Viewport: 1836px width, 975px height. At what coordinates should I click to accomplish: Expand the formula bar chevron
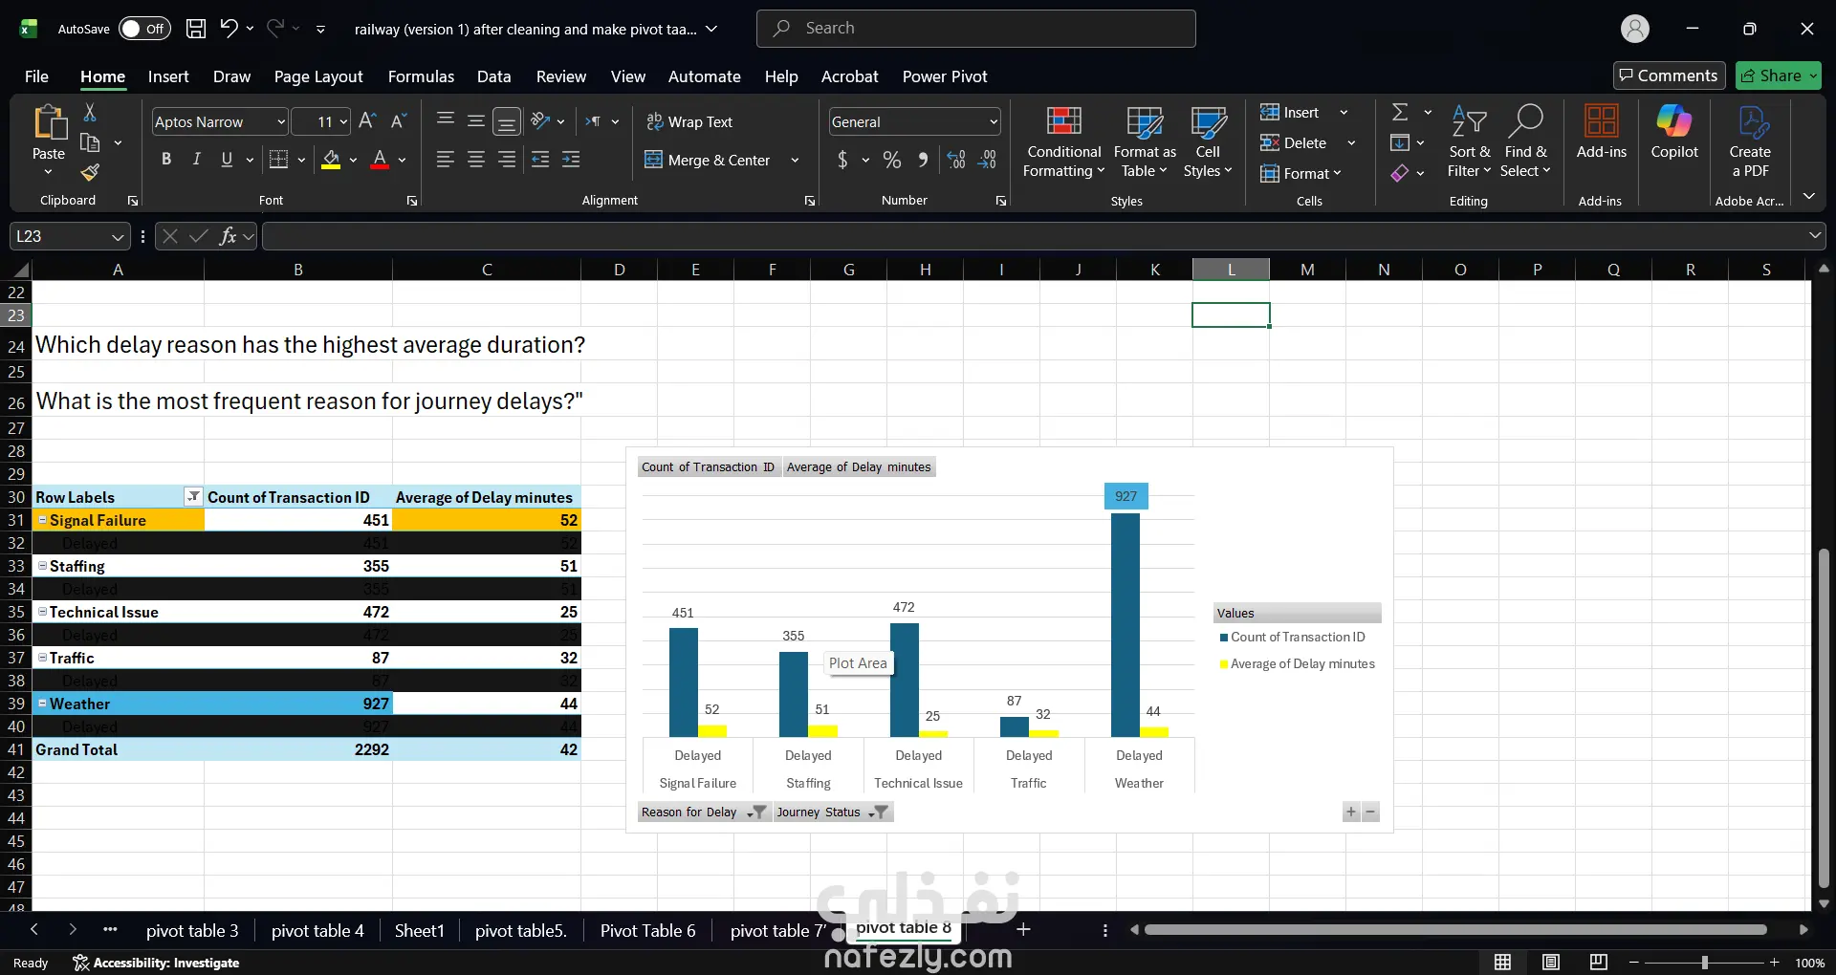(1814, 235)
